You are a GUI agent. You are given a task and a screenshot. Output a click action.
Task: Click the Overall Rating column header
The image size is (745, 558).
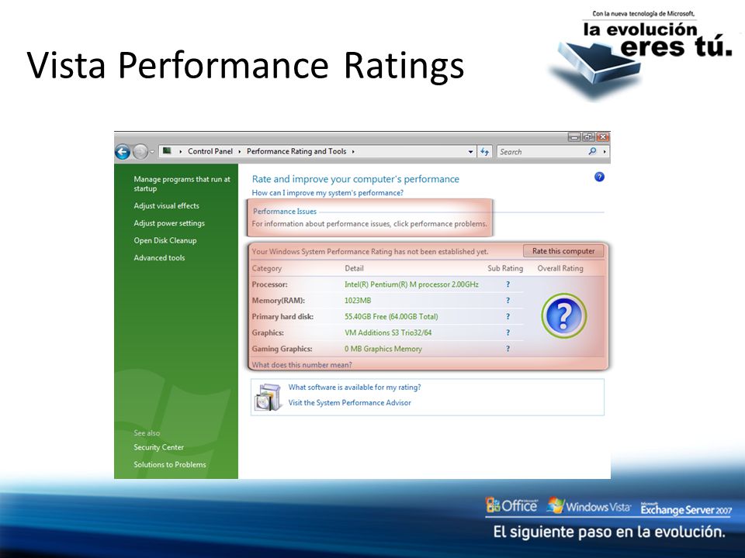(560, 268)
